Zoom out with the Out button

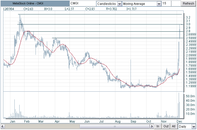point(166,126)
